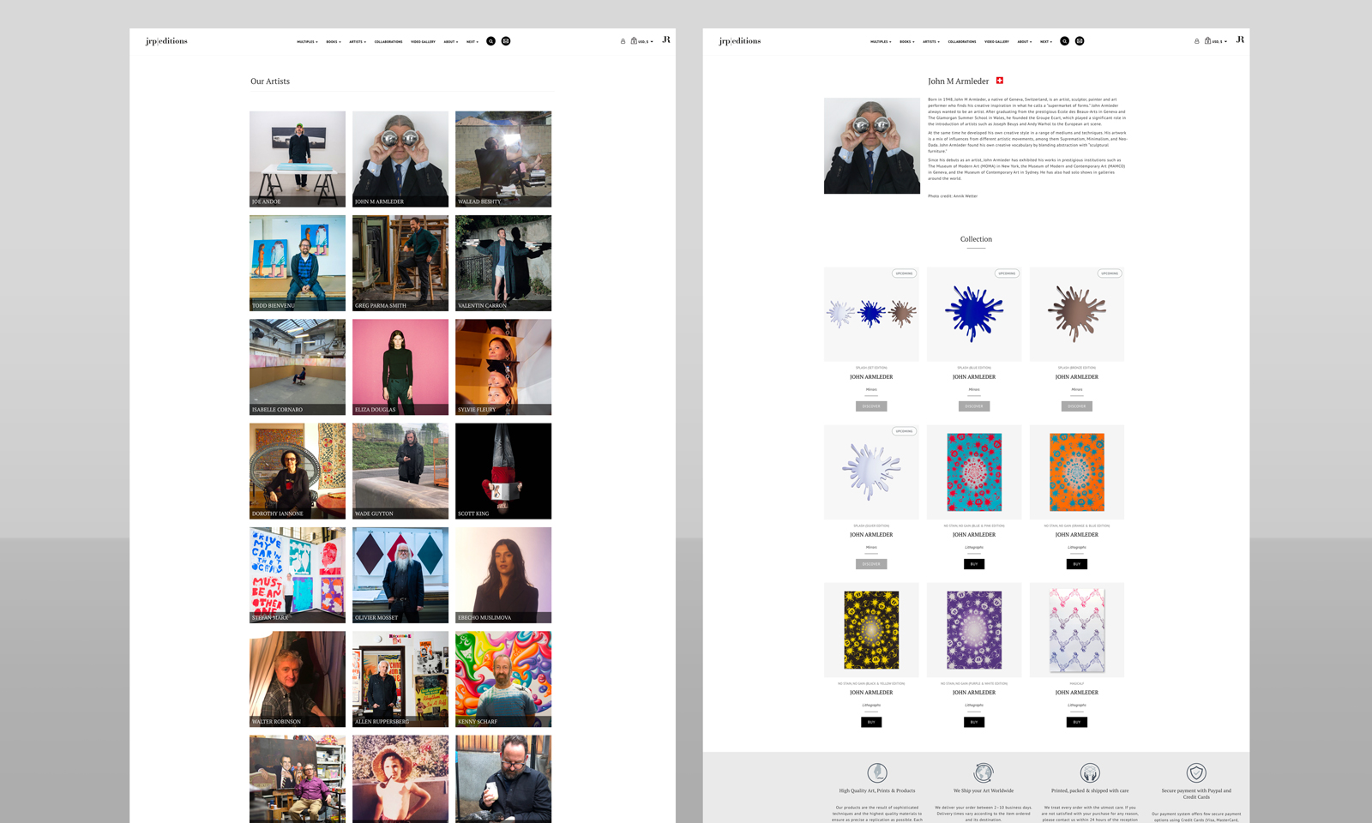Select the Olivier Mosset artist photo
The width and height of the screenshot is (1372, 823).
[x=400, y=574]
